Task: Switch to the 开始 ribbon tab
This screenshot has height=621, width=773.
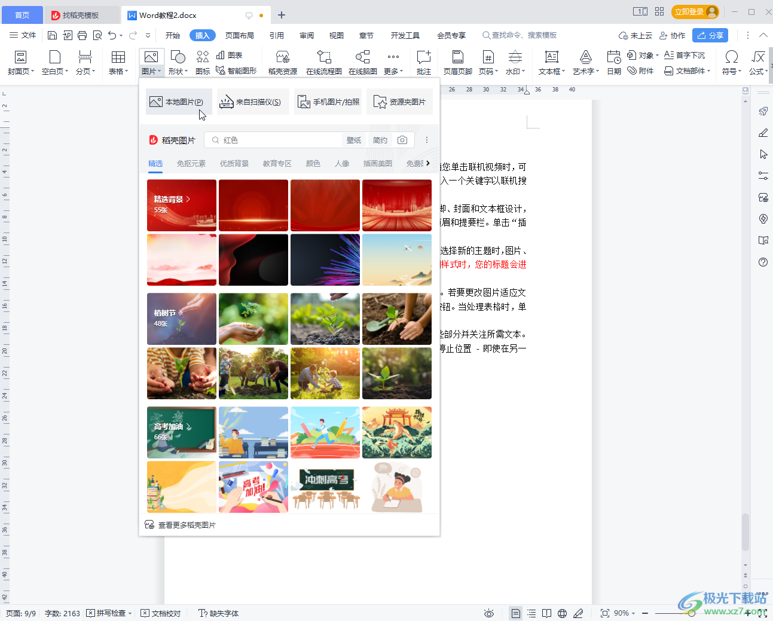Action: pos(173,35)
